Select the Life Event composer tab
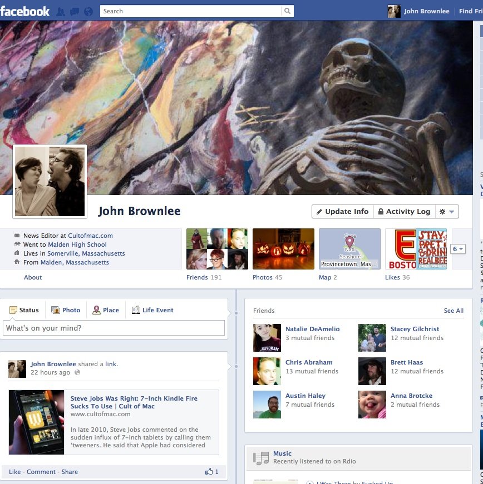483x484 pixels. tap(152, 310)
